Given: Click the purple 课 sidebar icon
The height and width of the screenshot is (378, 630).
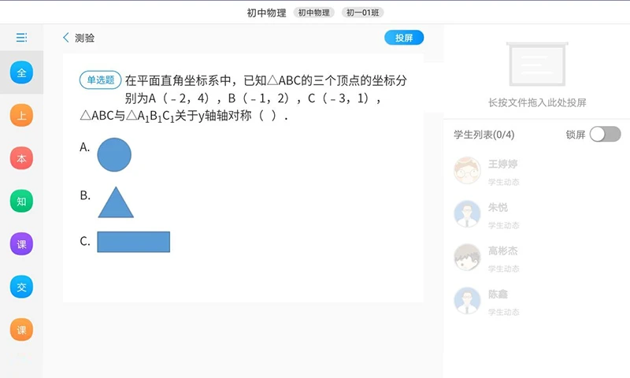Looking at the screenshot, I should pyautogui.click(x=21, y=244).
